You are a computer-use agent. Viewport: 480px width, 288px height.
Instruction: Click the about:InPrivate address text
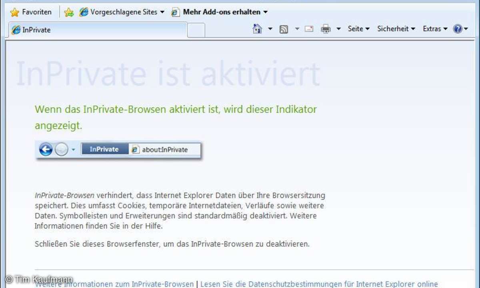[165, 150]
